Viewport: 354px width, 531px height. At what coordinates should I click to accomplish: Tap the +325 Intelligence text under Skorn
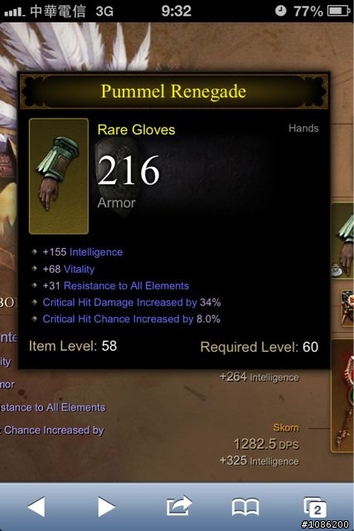259,460
